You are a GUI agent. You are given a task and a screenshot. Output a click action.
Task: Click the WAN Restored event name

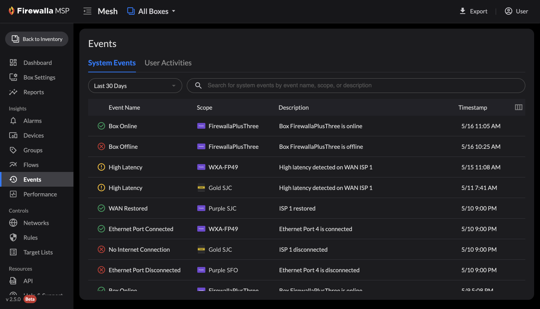pos(128,208)
